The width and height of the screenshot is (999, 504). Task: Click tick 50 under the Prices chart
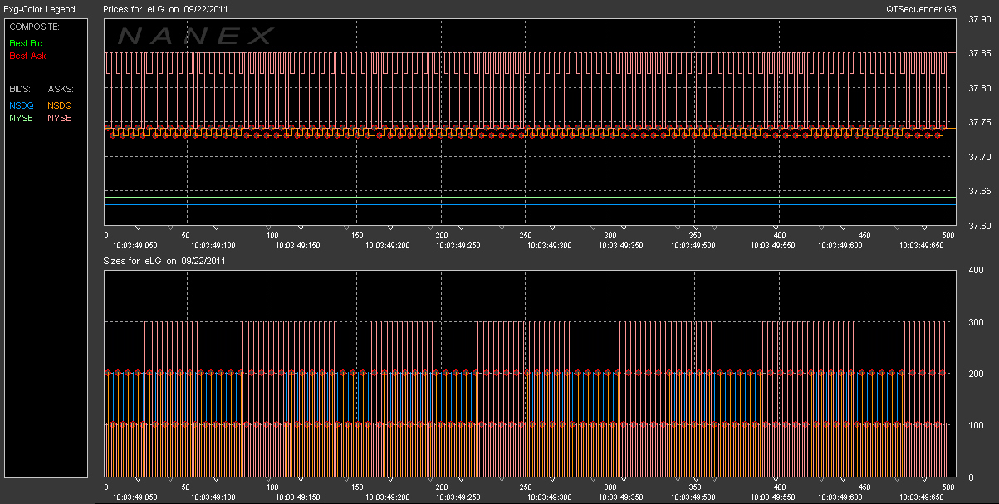[x=186, y=236]
